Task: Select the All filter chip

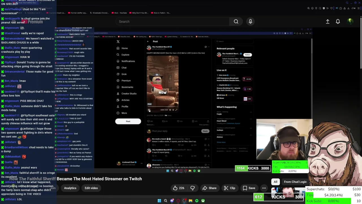Action: tap(275, 182)
